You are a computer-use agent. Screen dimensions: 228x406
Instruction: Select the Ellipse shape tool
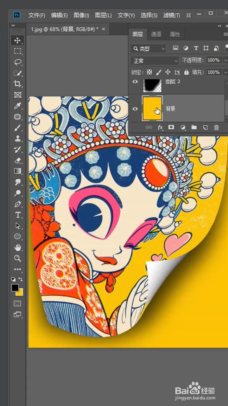pyautogui.click(x=17, y=237)
